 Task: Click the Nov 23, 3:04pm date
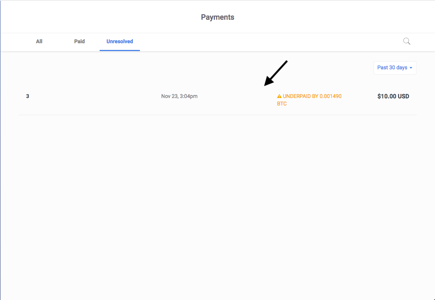(179, 97)
